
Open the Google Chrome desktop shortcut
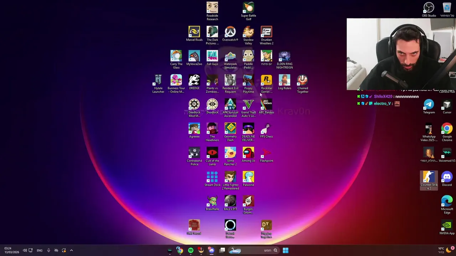[447, 132]
